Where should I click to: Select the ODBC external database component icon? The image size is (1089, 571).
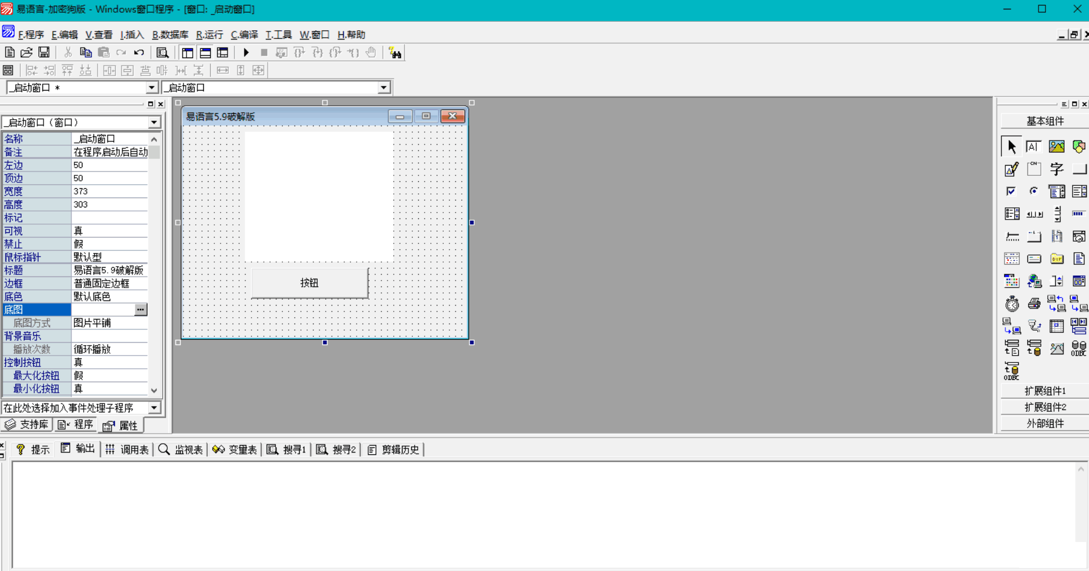click(1079, 349)
